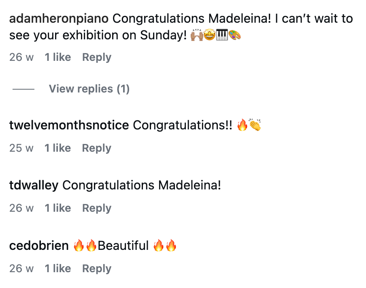Screen dimensions: 366x288
Task: Show who liked cedobrien's comment
Action: pos(57,269)
